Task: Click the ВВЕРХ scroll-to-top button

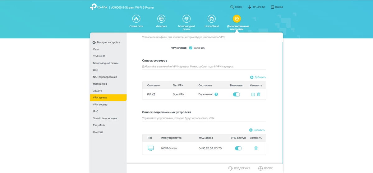Action: pyautogui.click(x=265, y=168)
